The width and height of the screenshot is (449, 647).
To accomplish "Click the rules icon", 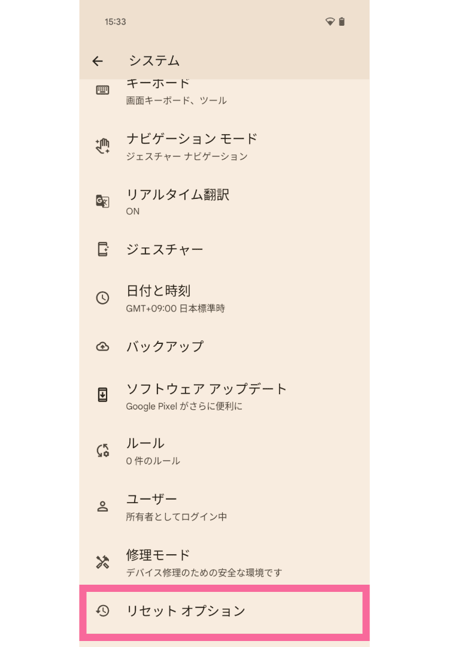I will tap(102, 451).
